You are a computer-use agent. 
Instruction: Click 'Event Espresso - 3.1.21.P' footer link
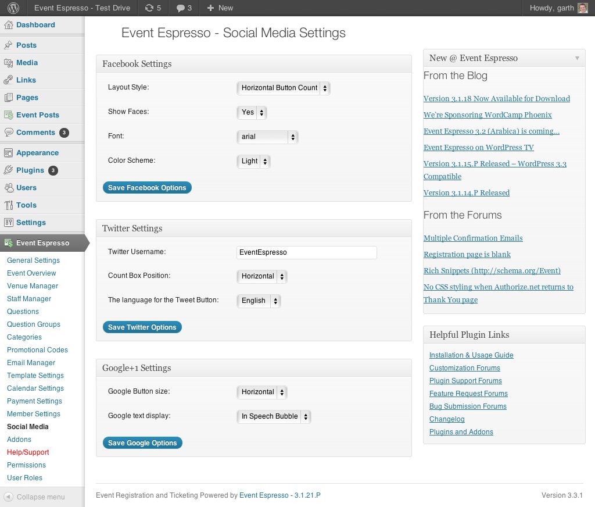coord(280,495)
